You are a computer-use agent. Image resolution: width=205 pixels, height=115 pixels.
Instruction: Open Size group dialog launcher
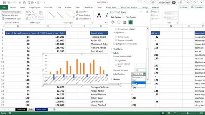click(x=177, y=23)
